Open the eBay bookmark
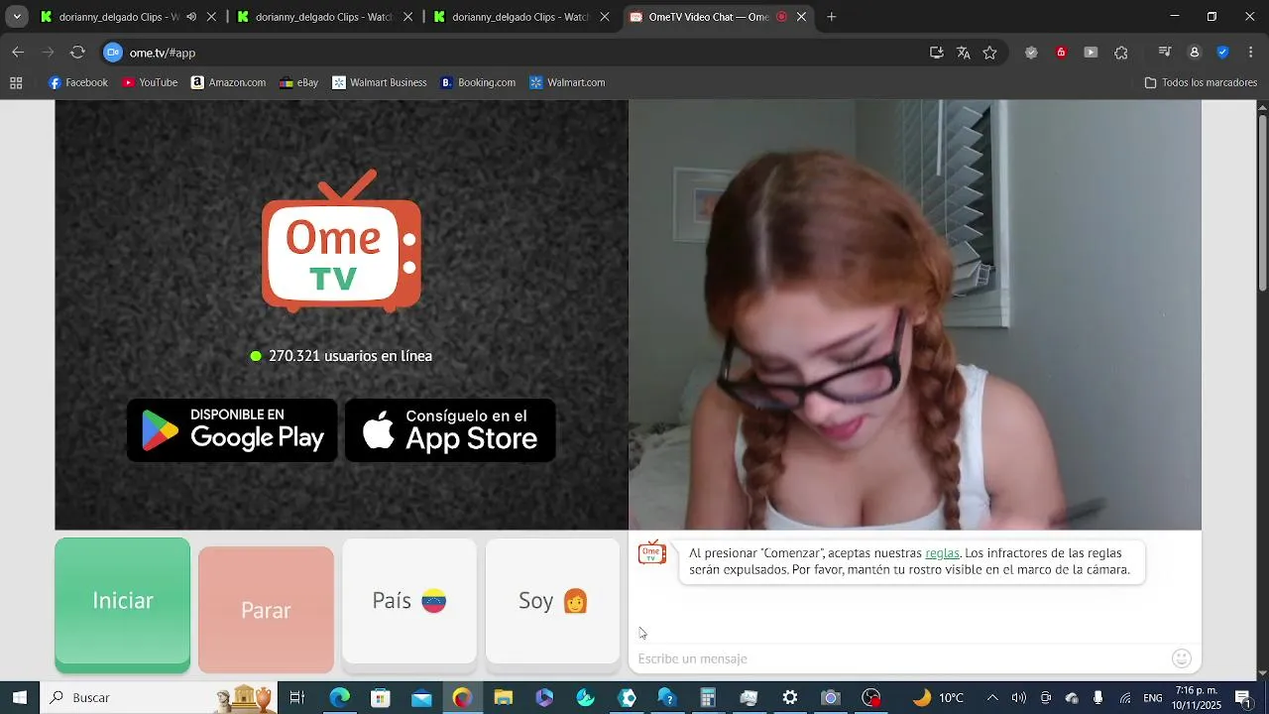The width and height of the screenshot is (1269, 714). (298, 83)
